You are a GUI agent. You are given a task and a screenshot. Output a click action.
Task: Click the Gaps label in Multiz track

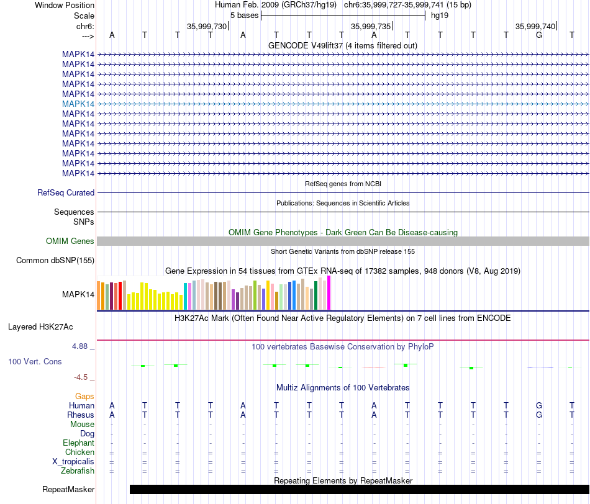[84, 397]
